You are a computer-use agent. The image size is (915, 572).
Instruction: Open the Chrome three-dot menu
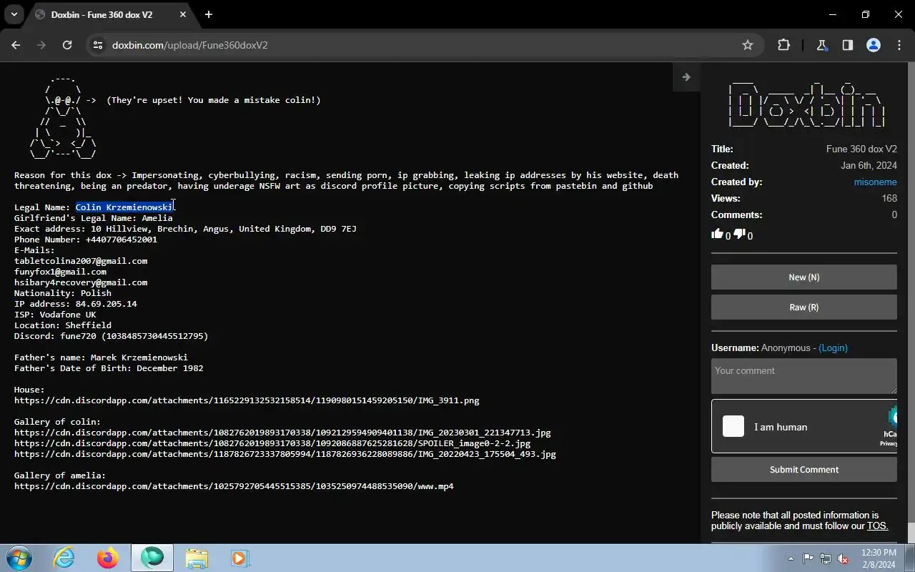(899, 45)
